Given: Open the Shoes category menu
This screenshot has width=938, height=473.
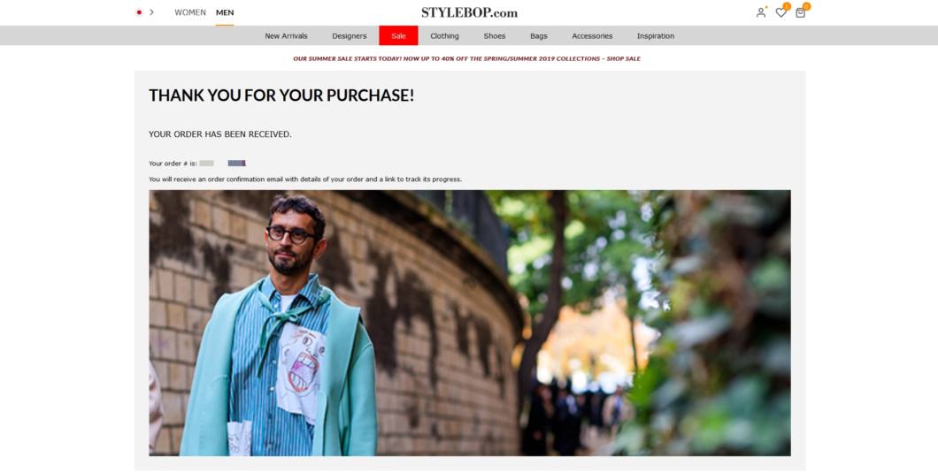Looking at the screenshot, I should 495,36.
